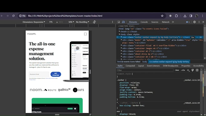Screen dimensions: 206x116
Task: Open the Chrome three-dot menu
Action: 202,16
